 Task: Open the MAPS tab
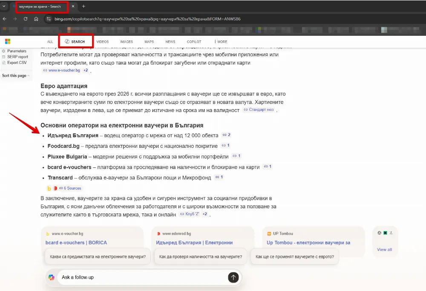[x=149, y=42]
